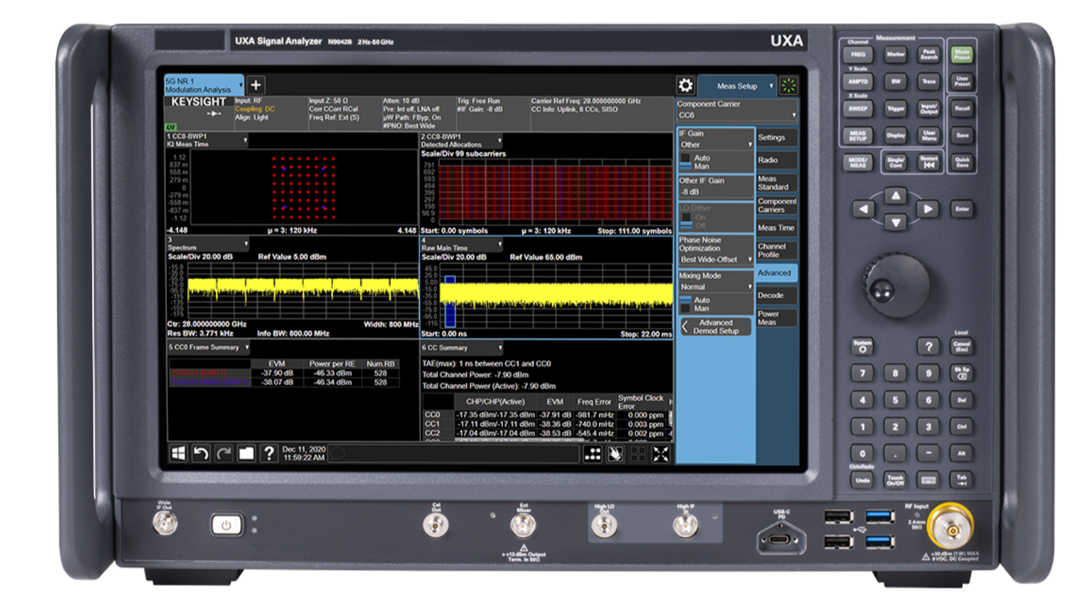Viewport: 1092px width, 614px height.
Task: Set IF Gain to Auto
Action: 697,158
